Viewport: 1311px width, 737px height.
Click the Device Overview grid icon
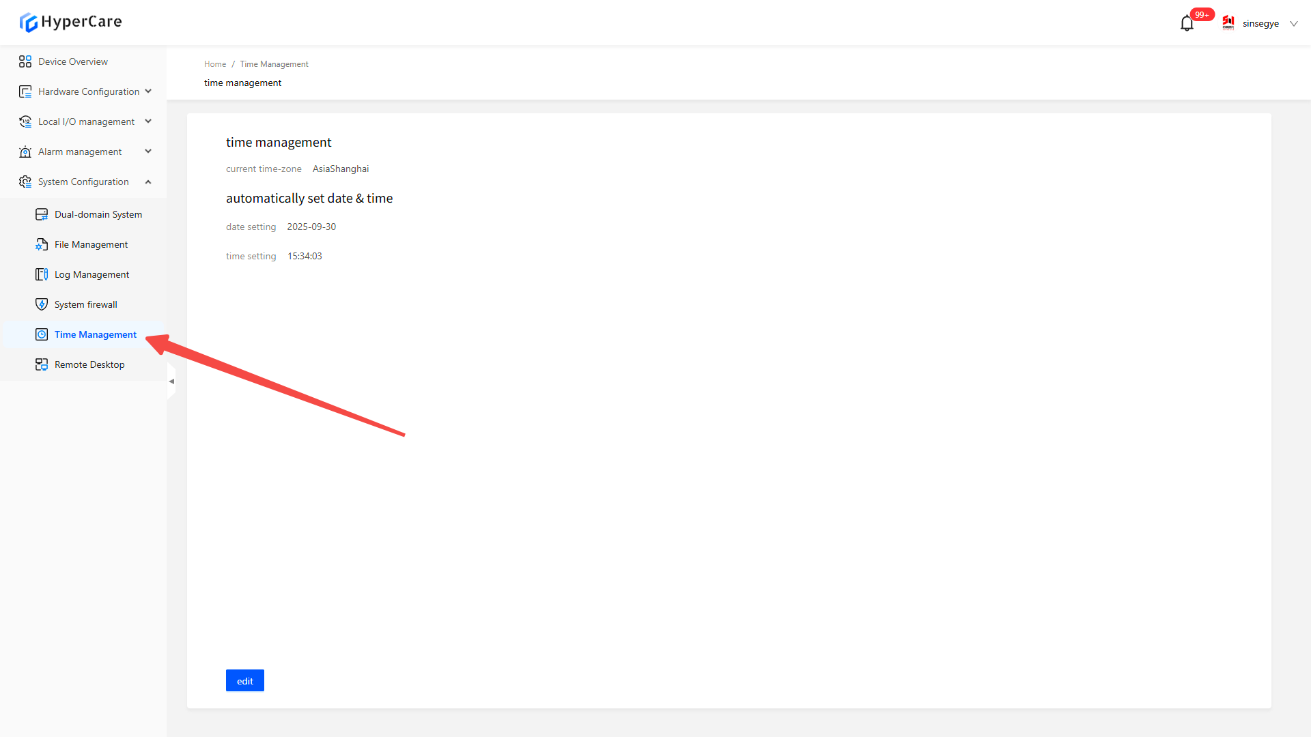[25, 61]
